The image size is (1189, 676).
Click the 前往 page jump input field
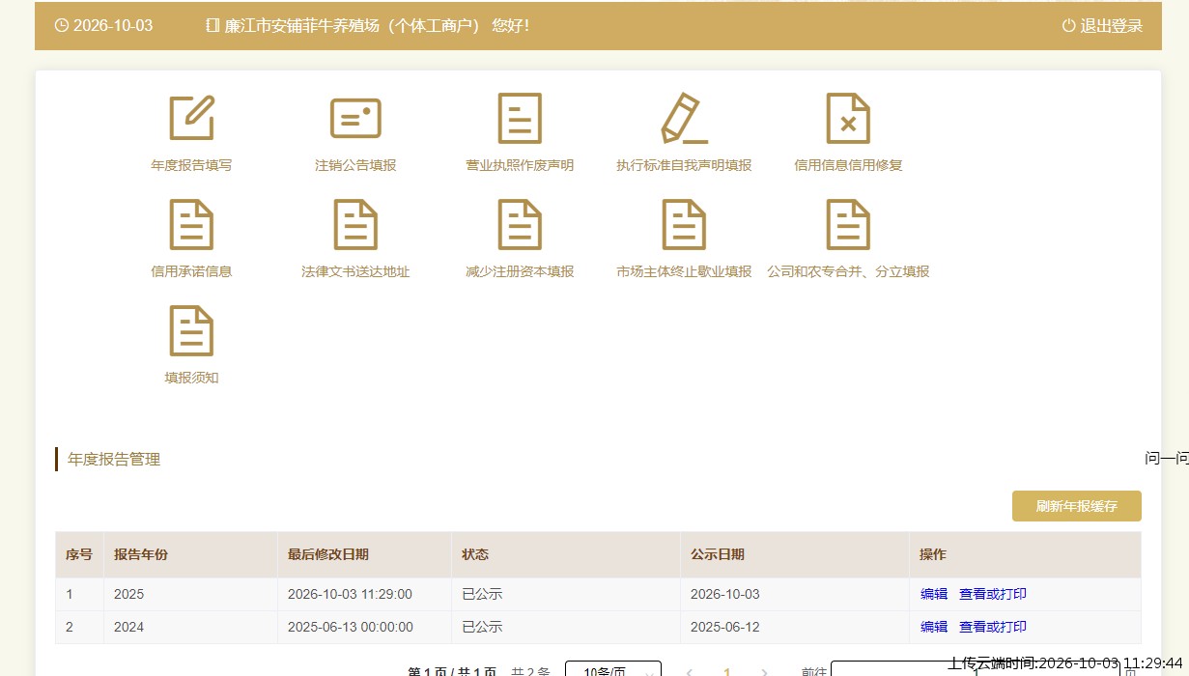tap(976, 669)
